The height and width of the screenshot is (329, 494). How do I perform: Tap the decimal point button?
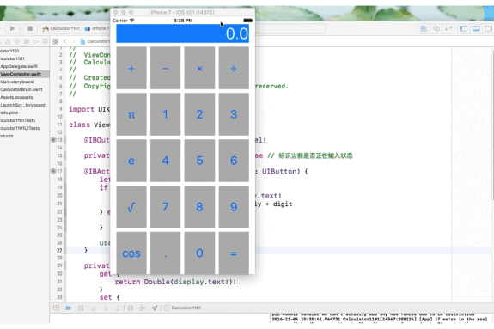coord(165,253)
